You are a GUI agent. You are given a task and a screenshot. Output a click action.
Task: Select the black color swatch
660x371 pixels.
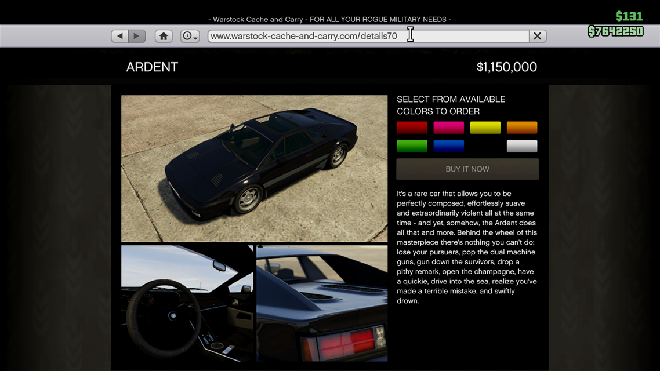point(485,146)
